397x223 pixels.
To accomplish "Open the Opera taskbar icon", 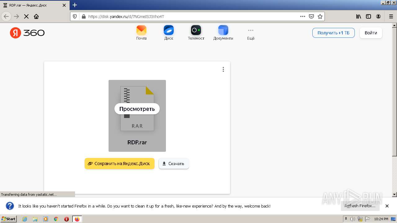I will (x=66, y=219).
